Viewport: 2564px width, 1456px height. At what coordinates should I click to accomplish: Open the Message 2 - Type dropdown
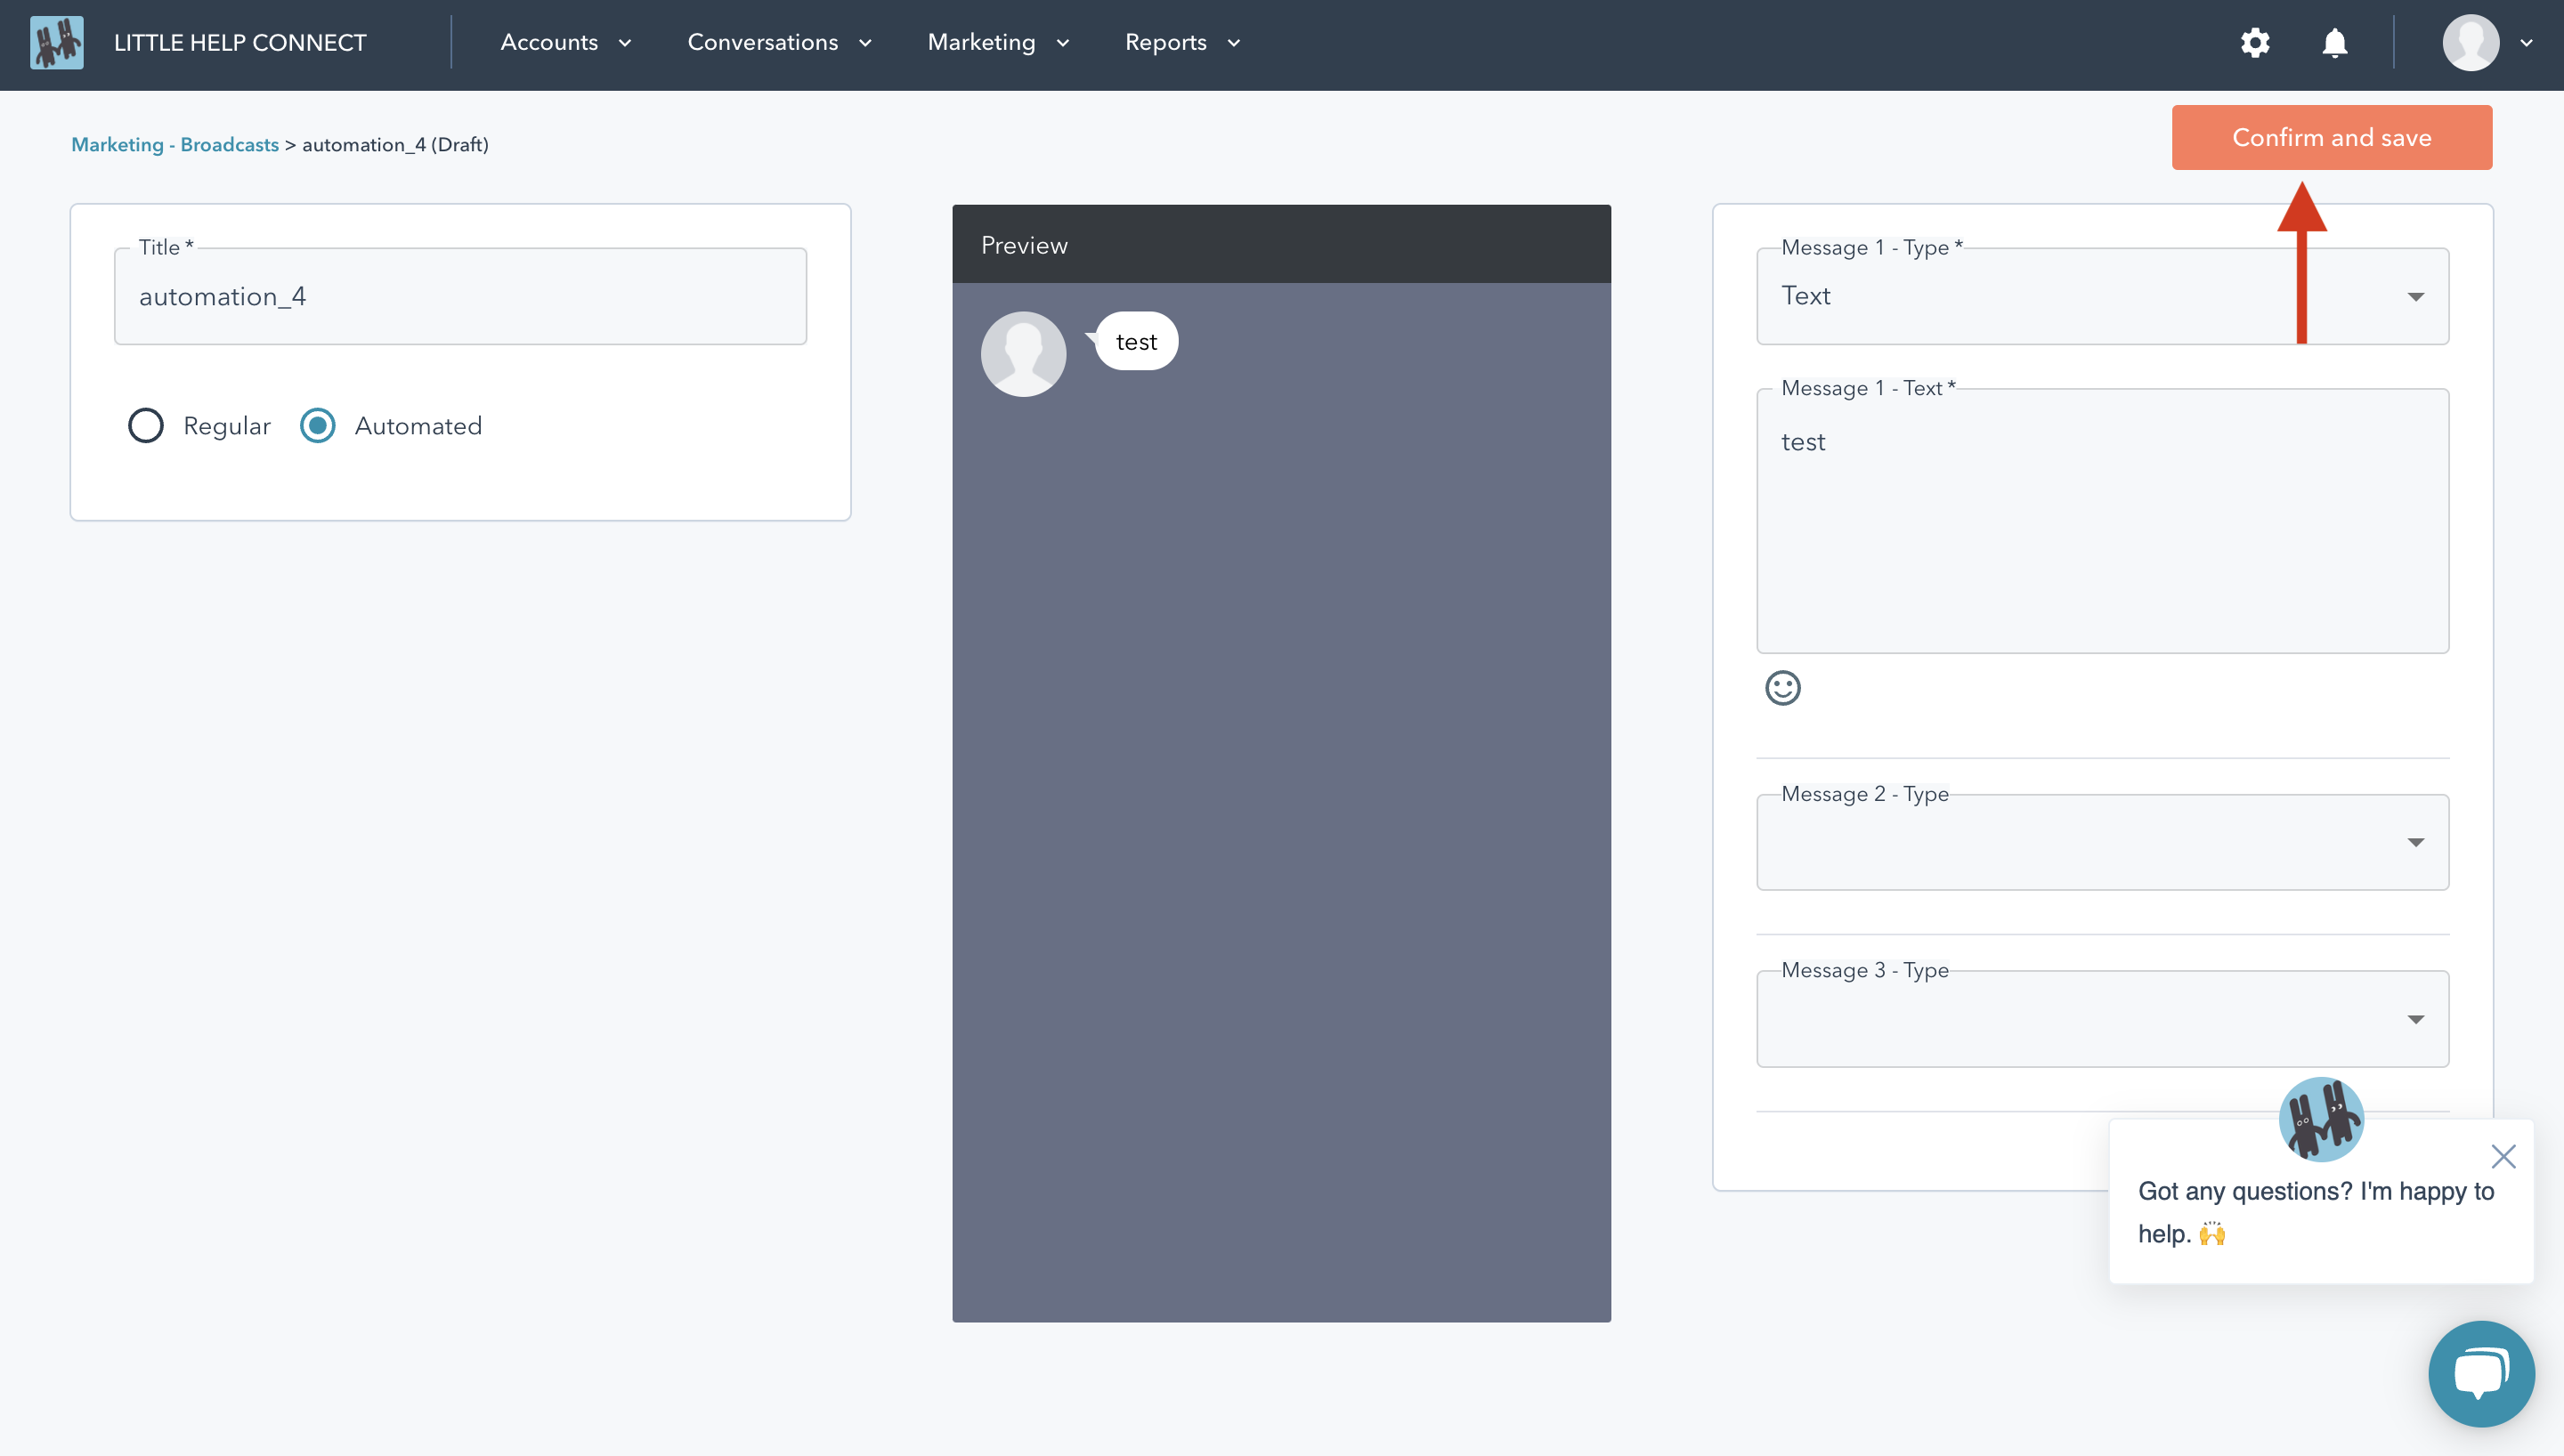(x=2102, y=842)
